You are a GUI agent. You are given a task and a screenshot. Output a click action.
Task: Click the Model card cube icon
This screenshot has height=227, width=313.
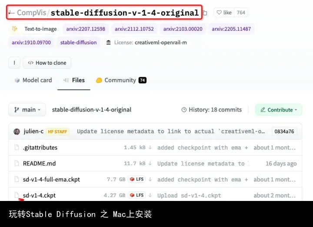[17, 80]
